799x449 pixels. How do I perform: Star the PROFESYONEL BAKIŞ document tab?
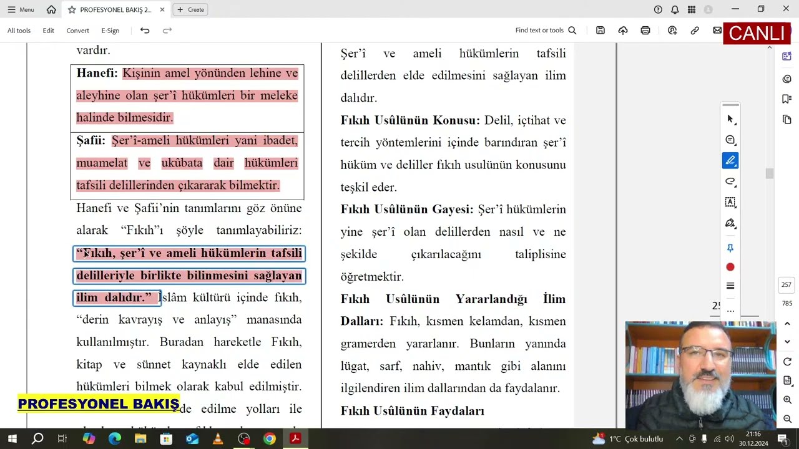(72, 9)
